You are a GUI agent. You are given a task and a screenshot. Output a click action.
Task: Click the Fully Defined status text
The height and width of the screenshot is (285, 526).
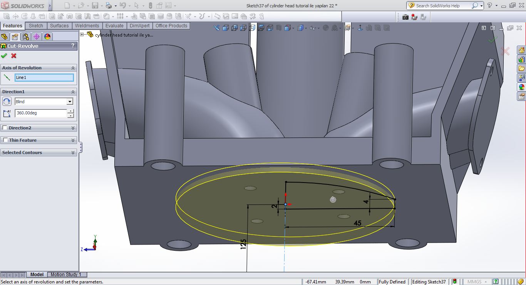coord(392,282)
